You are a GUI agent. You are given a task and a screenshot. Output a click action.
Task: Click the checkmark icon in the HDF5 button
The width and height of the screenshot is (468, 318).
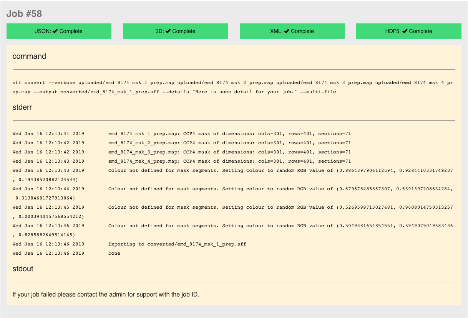tap(405, 31)
